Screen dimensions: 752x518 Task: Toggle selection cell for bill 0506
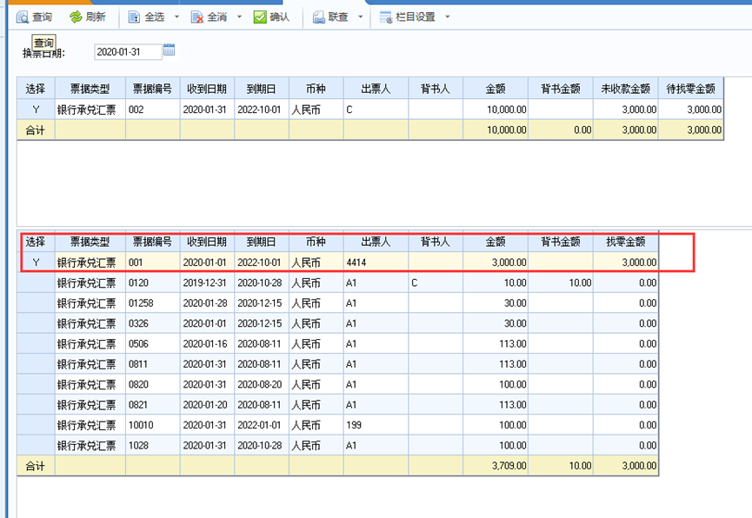tap(36, 344)
